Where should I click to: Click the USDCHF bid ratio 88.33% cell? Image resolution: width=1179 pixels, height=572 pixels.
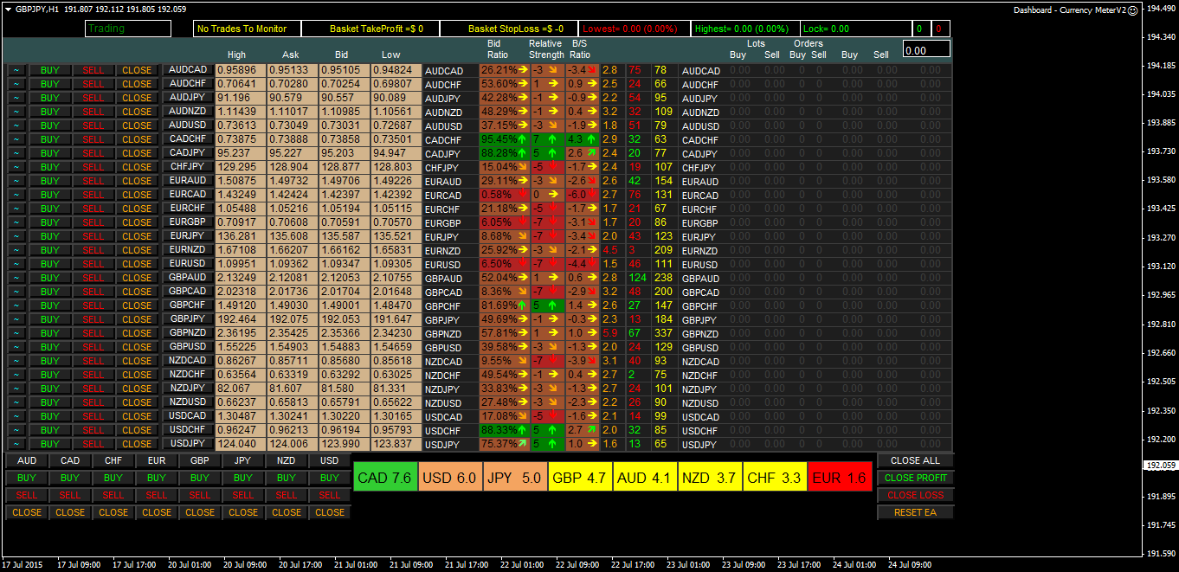click(x=504, y=430)
